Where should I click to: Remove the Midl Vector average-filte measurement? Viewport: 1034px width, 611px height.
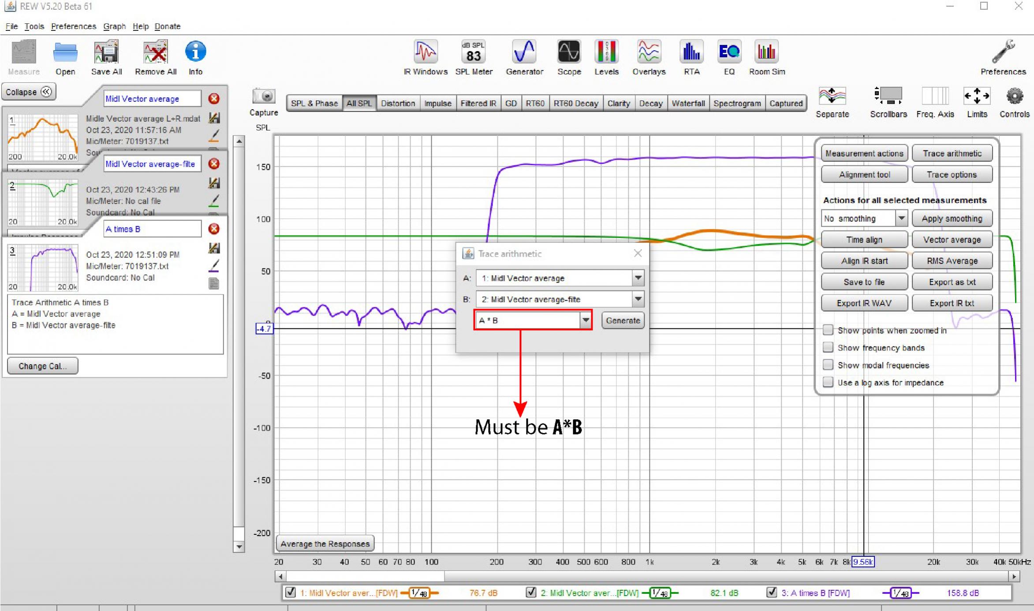[214, 164]
